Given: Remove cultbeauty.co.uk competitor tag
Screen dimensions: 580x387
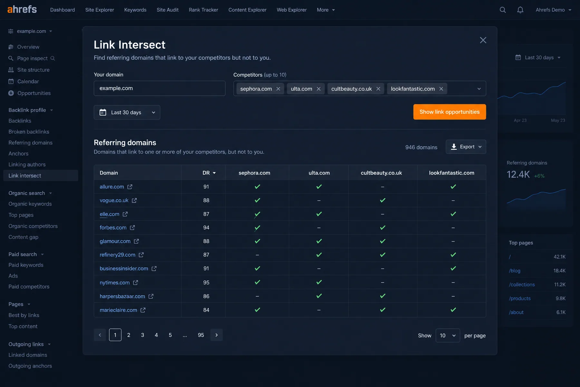Looking at the screenshot, I should [x=378, y=89].
